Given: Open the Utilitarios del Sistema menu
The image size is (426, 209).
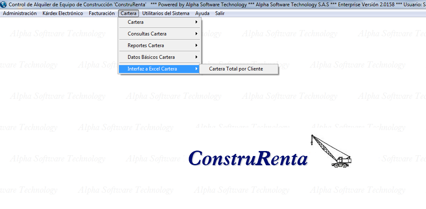Looking at the screenshot, I should 166,13.
